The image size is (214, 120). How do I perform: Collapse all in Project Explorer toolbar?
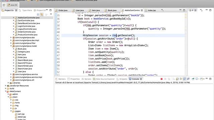pyautogui.click(x=38, y=14)
